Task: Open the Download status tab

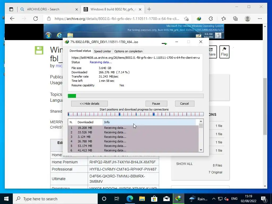Action: pos(80,51)
